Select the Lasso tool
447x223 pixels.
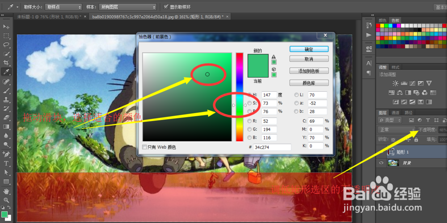tap(6, 45)
